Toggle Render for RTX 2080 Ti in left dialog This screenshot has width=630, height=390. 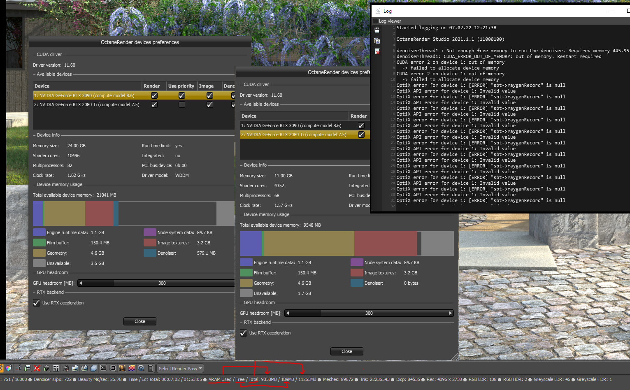[154, 104]
